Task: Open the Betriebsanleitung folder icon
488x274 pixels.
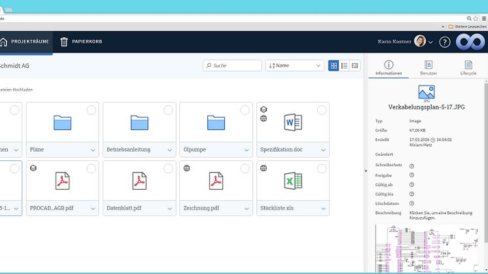Action: coord(139,122)
